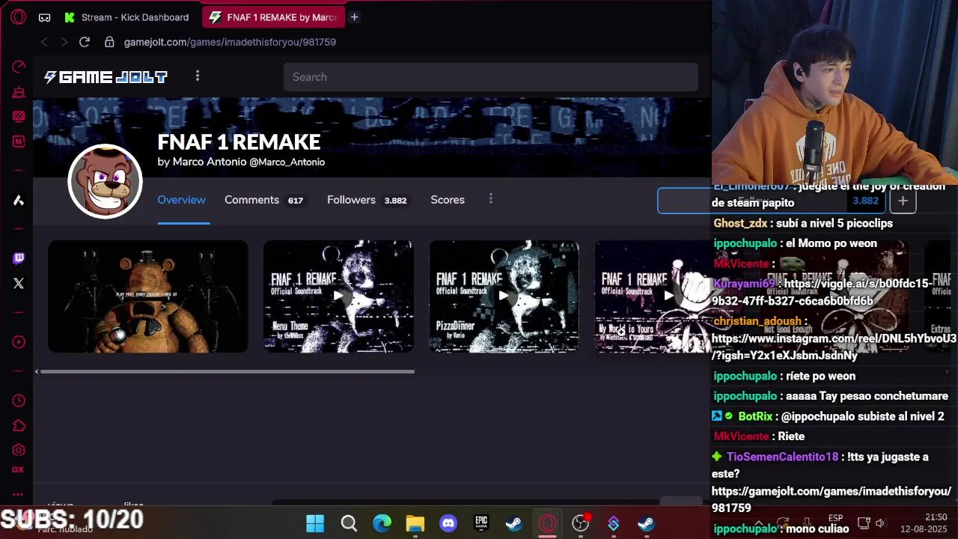Open the volume speaker tray icon

tap(880, 523)
